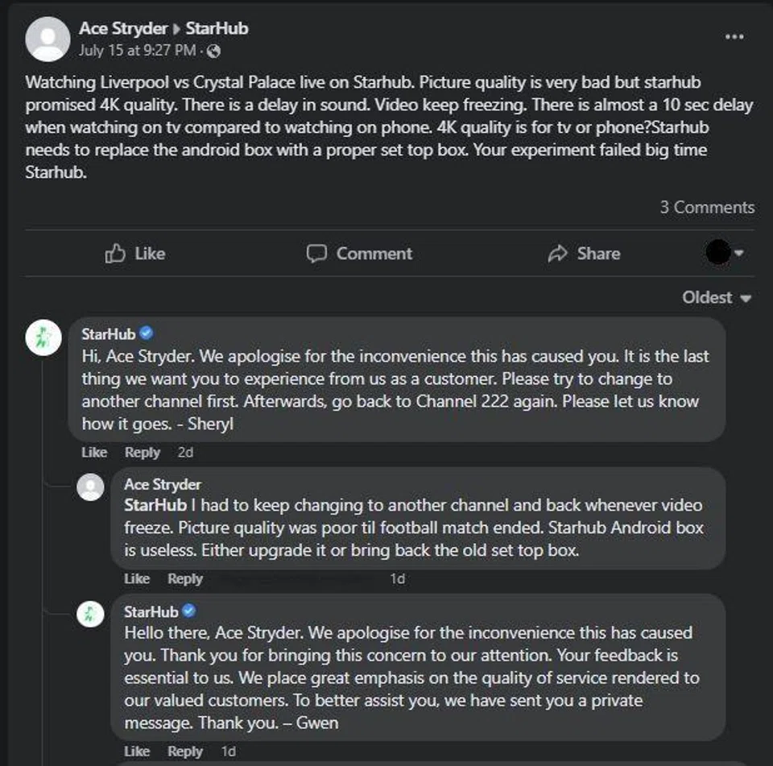Click the Comment speech bubble icon
773x766 pixels.
pos(316,254)
